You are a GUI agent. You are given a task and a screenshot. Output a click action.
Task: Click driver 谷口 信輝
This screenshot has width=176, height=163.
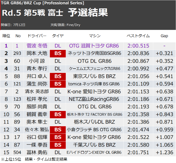click(x=37, y=137)
